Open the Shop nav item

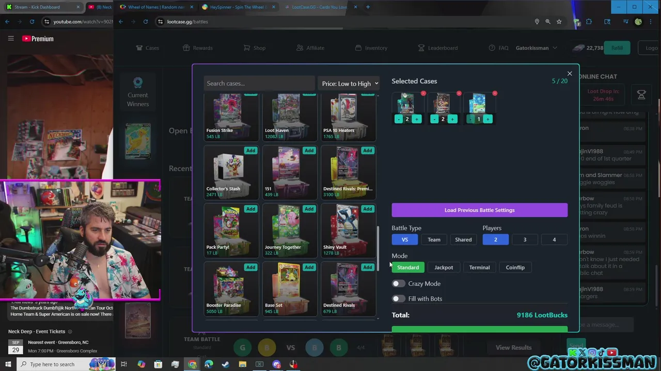pyautogui.click(x=255, y=48)
